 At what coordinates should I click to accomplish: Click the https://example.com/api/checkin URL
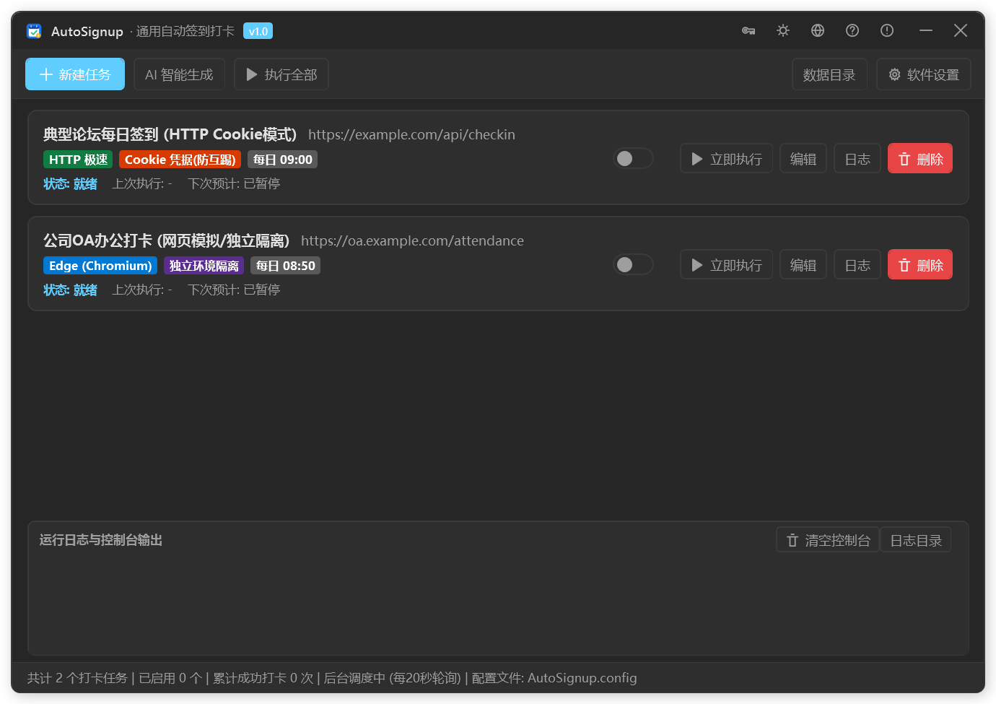tap(411, 134)
